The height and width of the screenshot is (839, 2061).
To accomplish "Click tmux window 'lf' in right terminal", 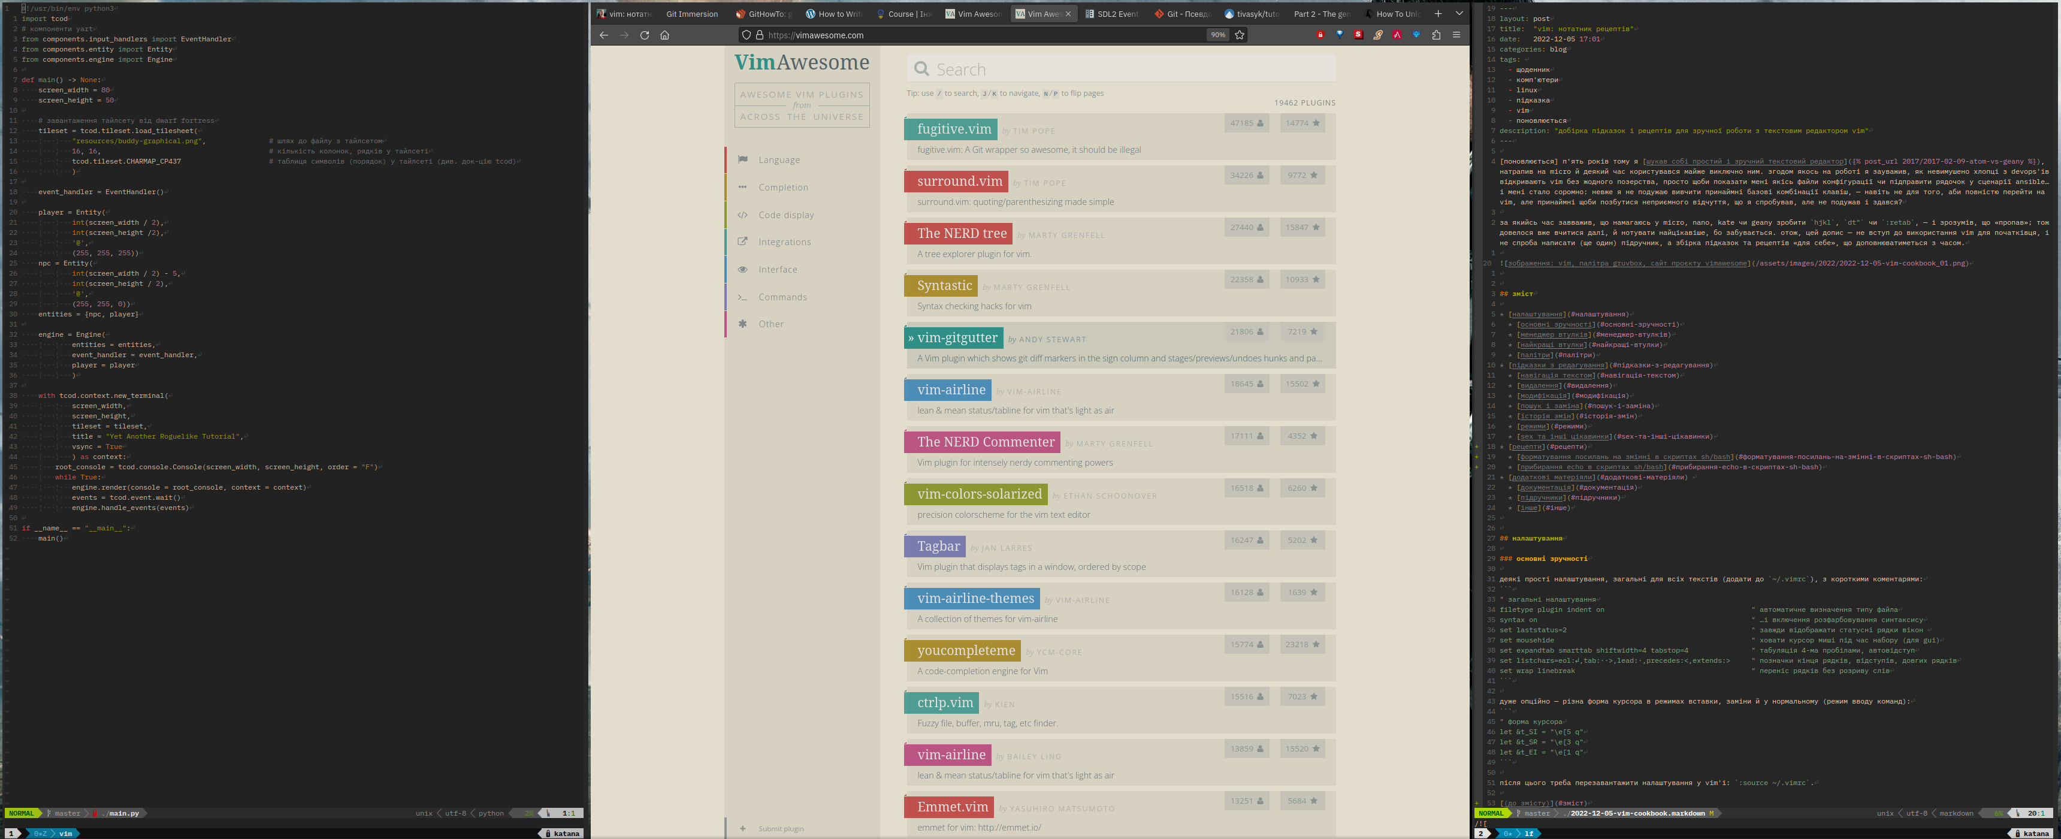I will [1528, 834].
